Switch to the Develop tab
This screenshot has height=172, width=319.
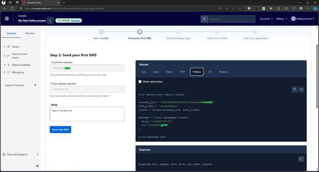[x=11, y=33]
